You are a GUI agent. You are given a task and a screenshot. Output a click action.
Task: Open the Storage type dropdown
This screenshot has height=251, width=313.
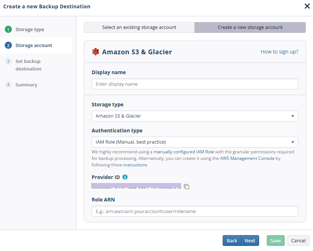pos(195,116)
